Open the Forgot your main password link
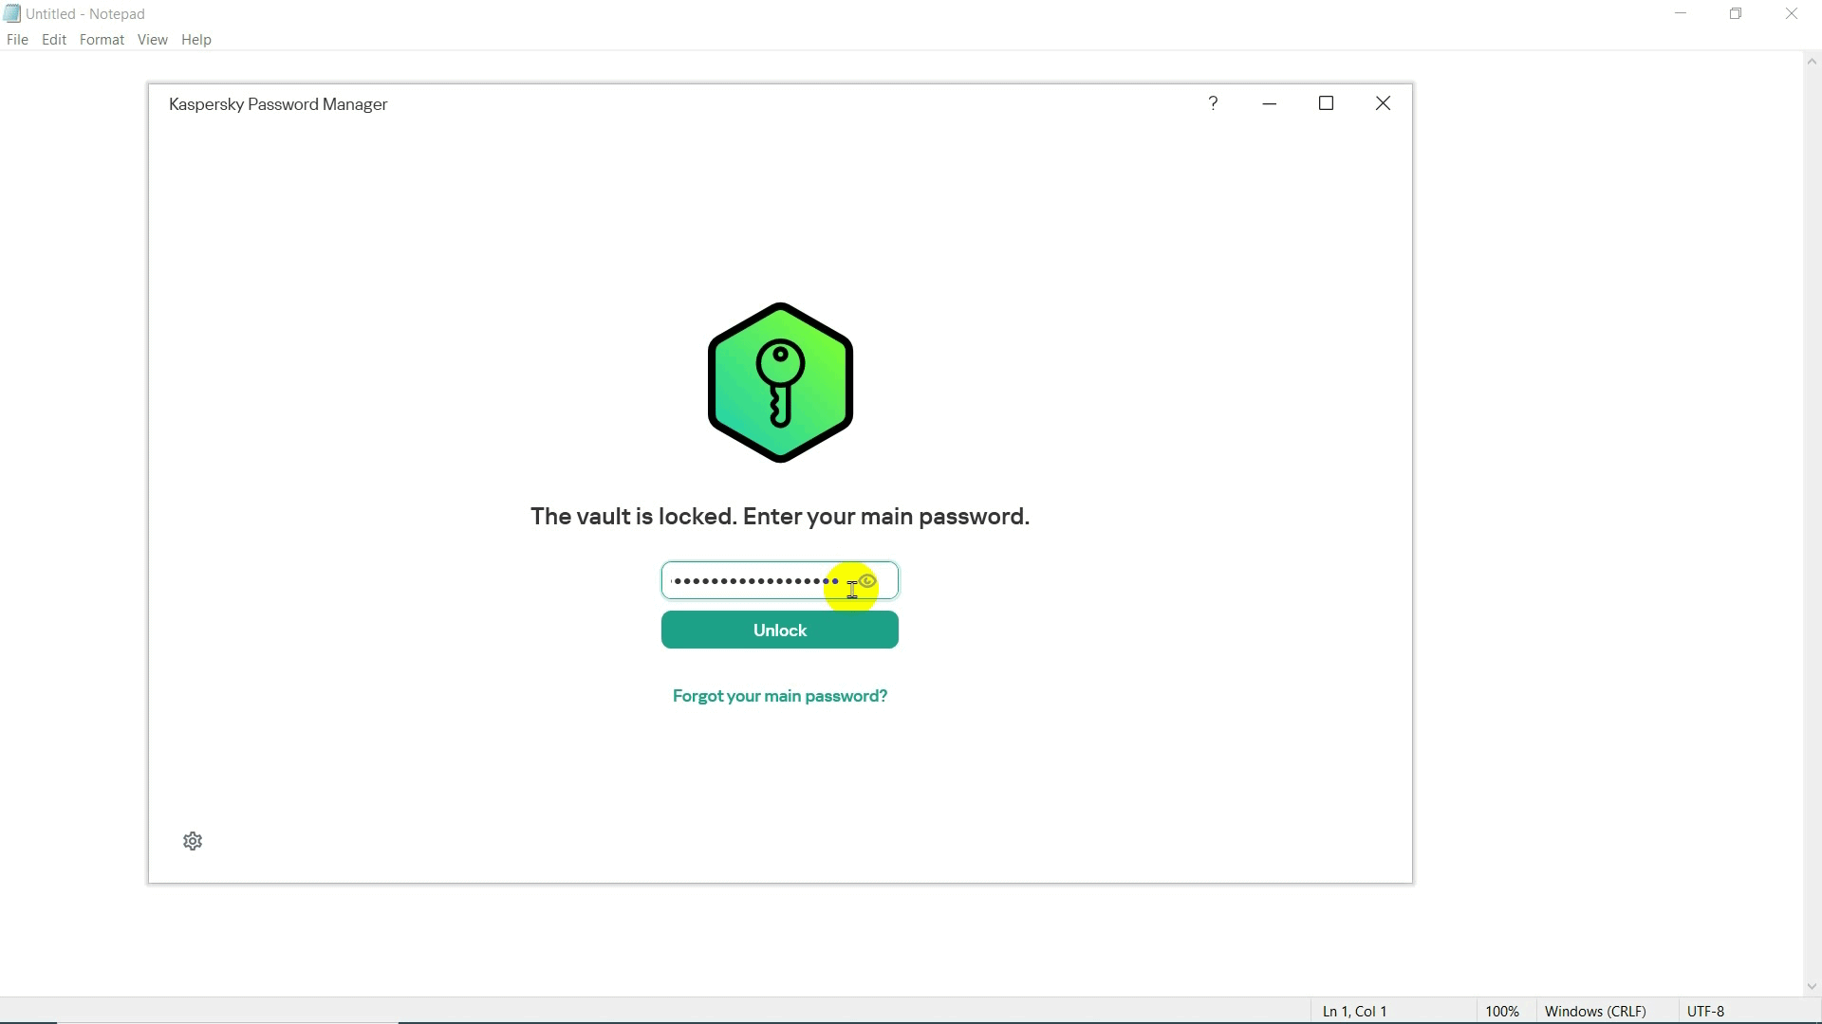Image resolution: width=1822 pixels, height=1024 pixels. [779, 695]
